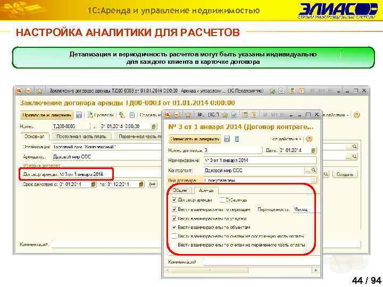This screenshot has height=287, width=383.
Task: Toggle 'Договор аренды' checkbox
Action: (174, 200)
